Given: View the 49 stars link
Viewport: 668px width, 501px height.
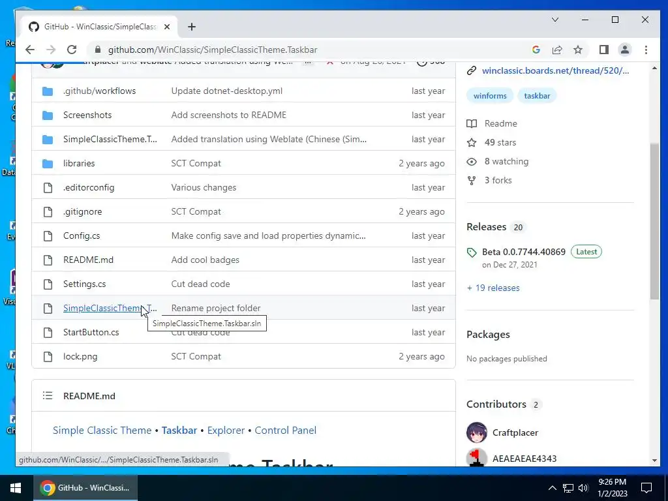Looking at the screenshot, I should [x=492, y=142].
